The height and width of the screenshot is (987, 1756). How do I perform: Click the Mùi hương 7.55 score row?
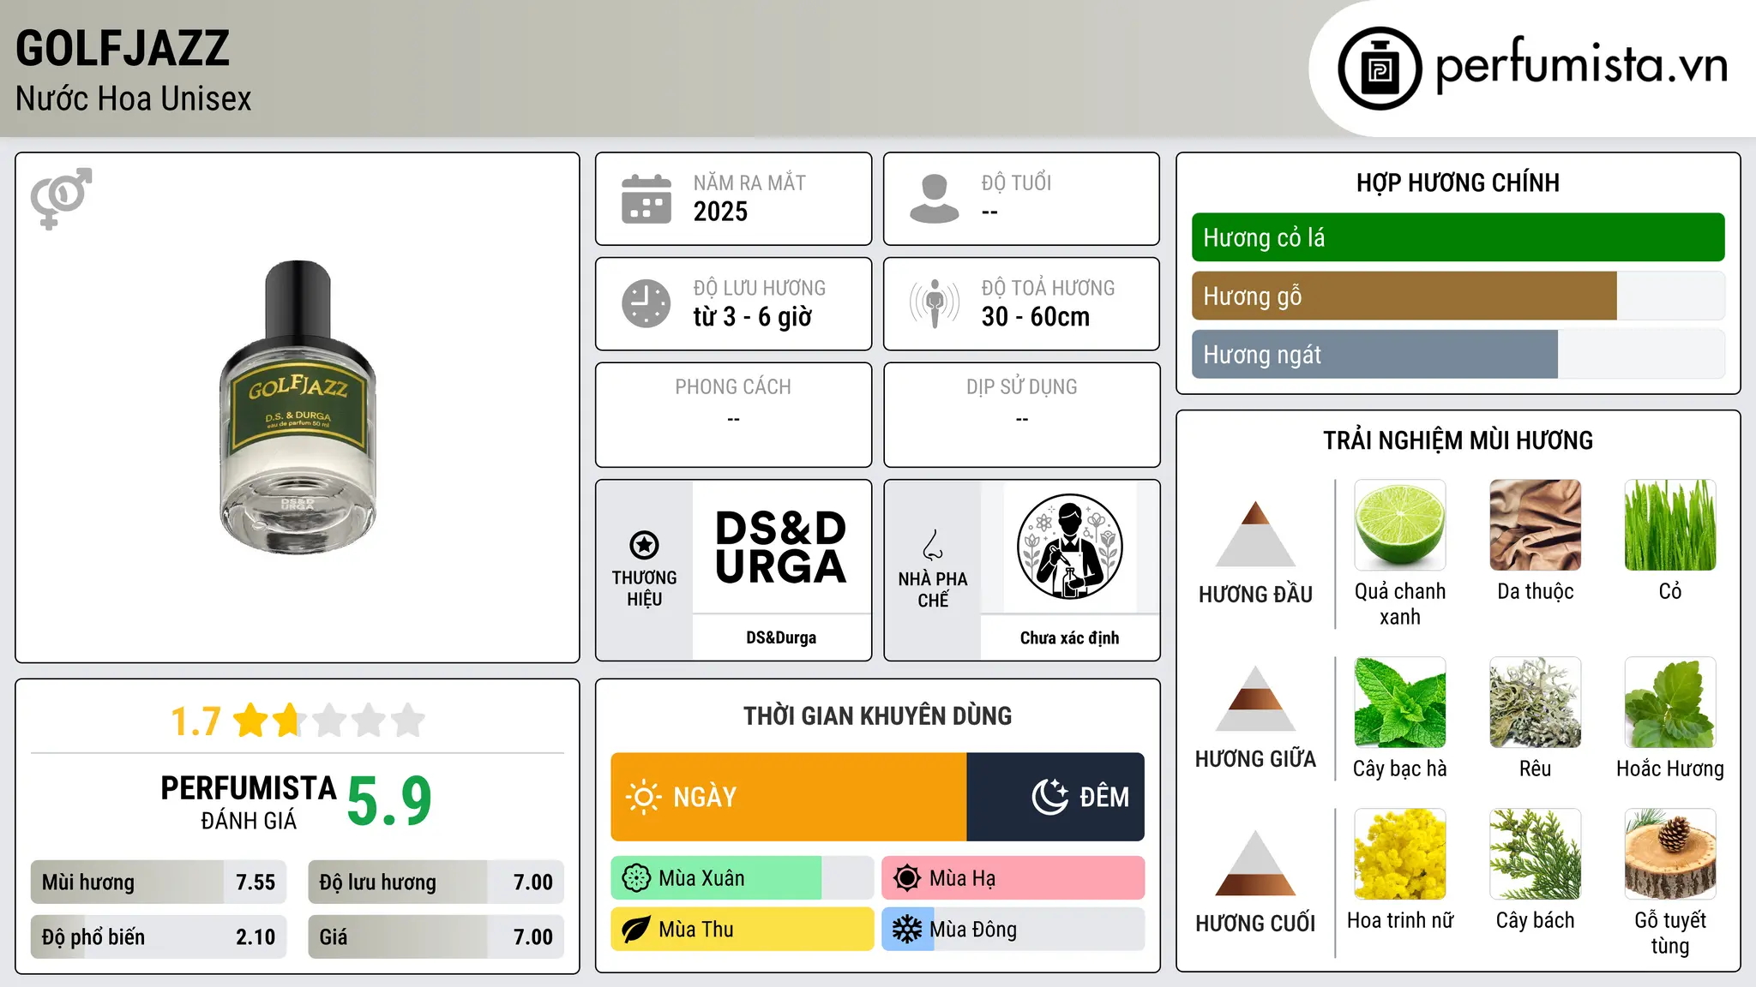point(159,882)
